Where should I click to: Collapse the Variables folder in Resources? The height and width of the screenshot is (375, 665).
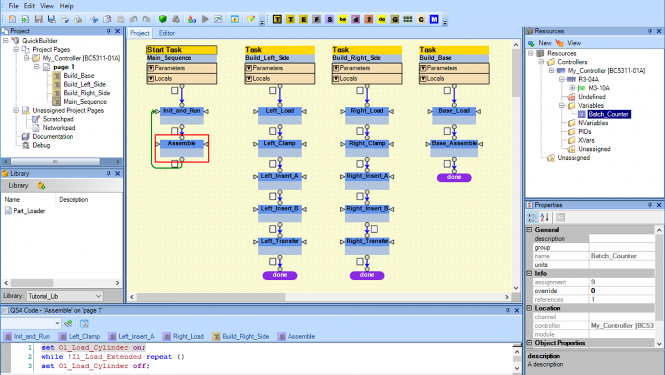pyautogui.click(x=562, y=105)
